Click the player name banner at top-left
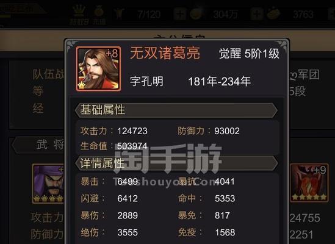Viewport: 335px width, 244px height. tap(20, 8)
